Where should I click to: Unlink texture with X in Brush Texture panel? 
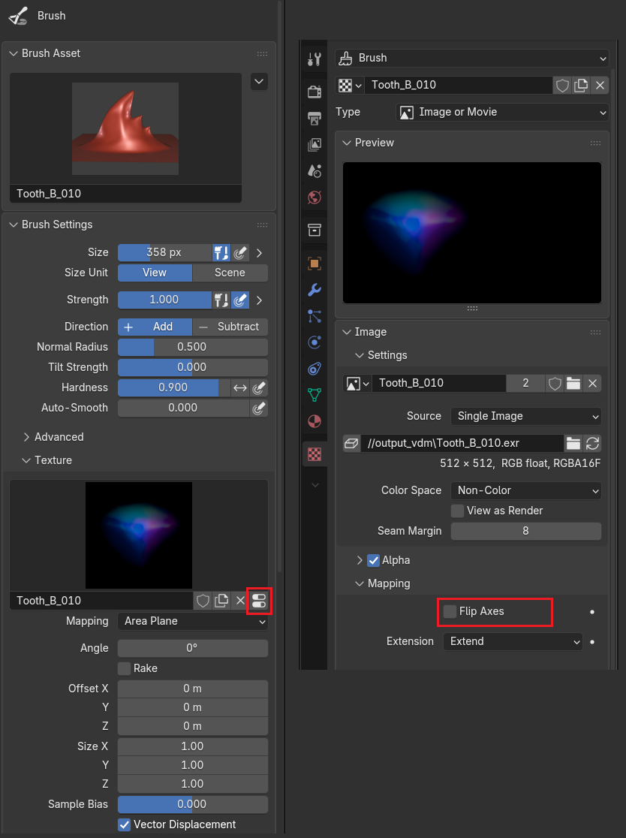click(240, 601)
